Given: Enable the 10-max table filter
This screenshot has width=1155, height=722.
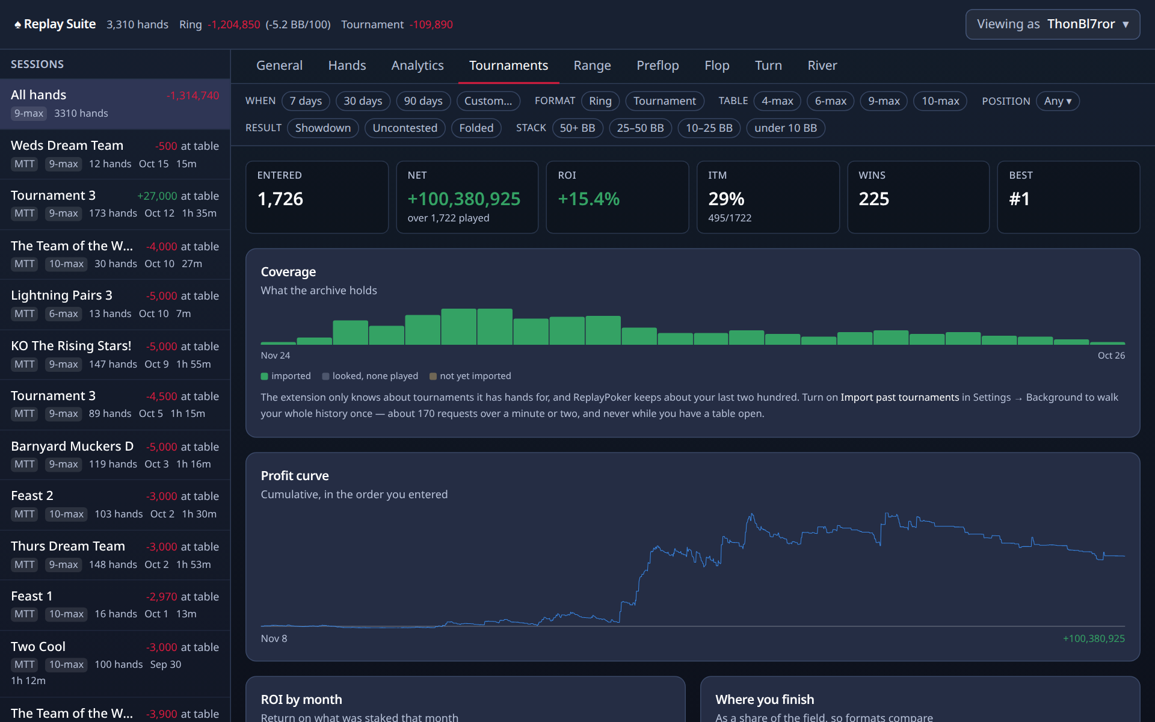Looking at the screenshot, I should (x=940, y=101).
